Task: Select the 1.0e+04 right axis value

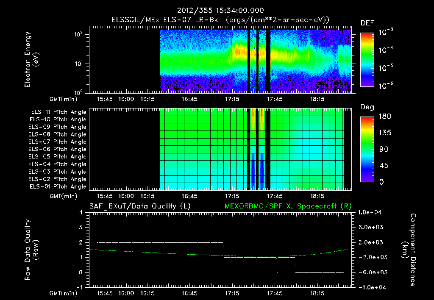Action: [x=370, y=212]
